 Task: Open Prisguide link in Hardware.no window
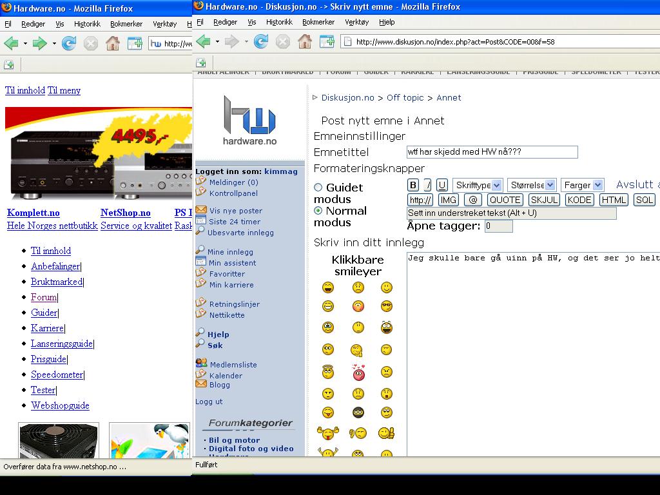tap(48, 359)
